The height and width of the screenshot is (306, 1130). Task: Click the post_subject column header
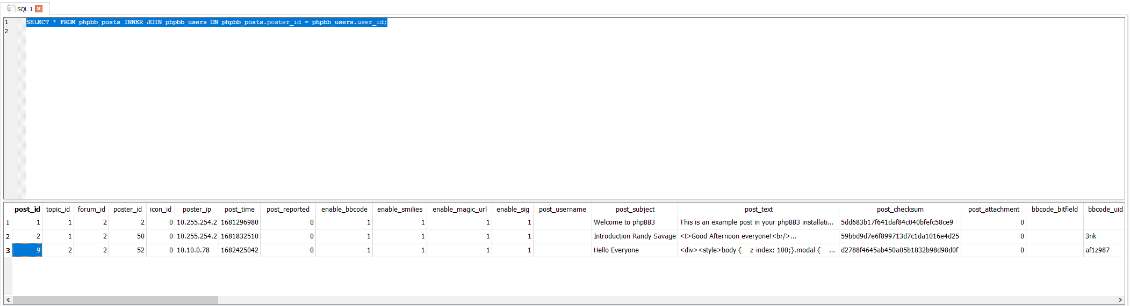(x=635, y=210)
